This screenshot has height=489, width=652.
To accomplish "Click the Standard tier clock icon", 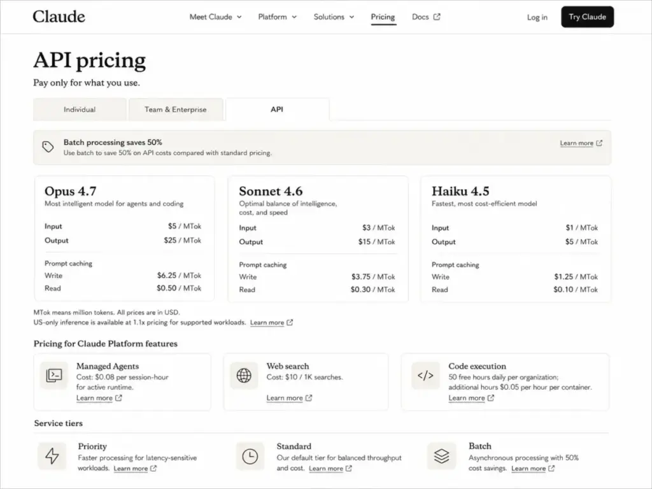I will [x=250, y=456].
